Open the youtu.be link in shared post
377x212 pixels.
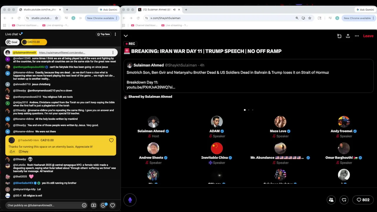click(x=151, y=87)
